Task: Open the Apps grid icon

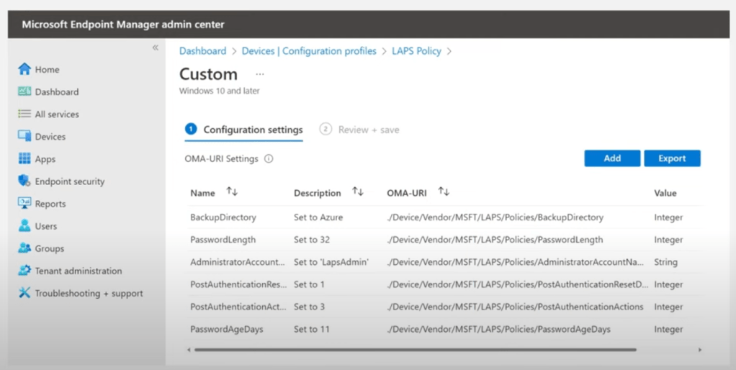Action: pyautogui.click(x=24, y=158)
